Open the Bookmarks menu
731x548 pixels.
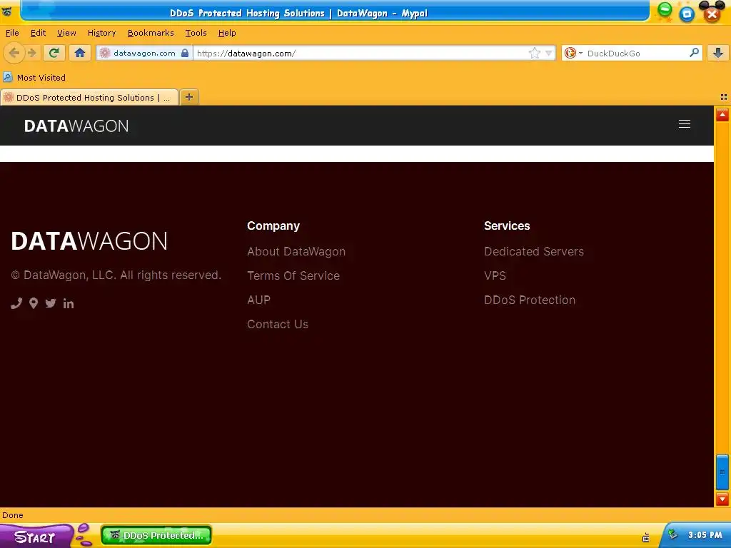pyautogui.click(x=151, y=33)
